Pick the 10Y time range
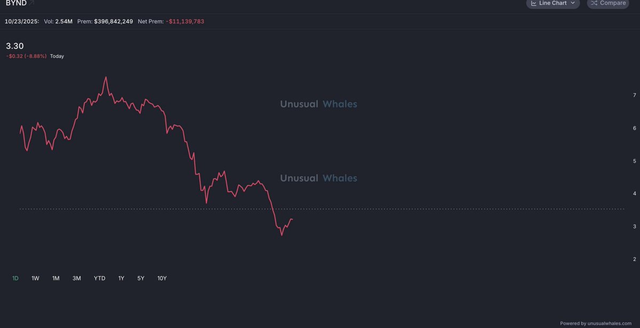640x328 pixels. [x=162, y=278]
